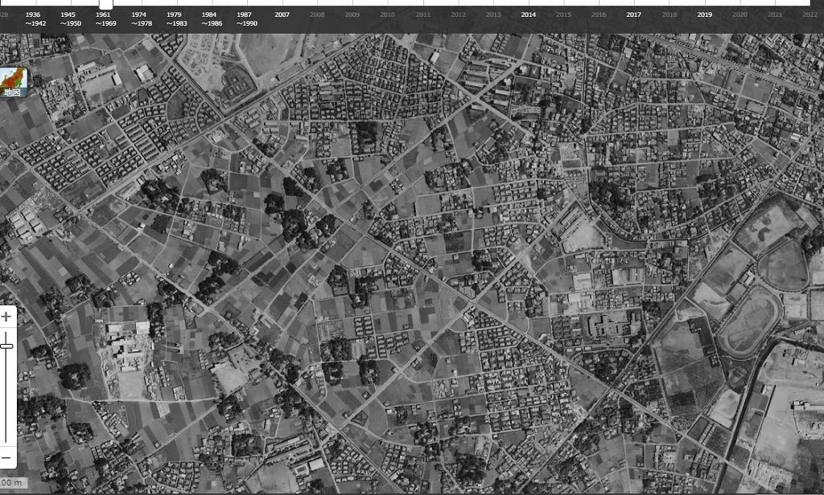Select the 1936~1942 period on timeline

click(35, 19)
